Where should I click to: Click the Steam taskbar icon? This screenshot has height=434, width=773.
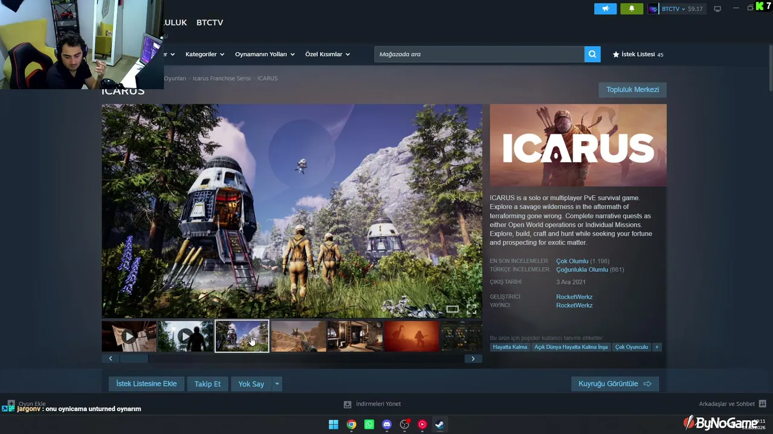440,424
